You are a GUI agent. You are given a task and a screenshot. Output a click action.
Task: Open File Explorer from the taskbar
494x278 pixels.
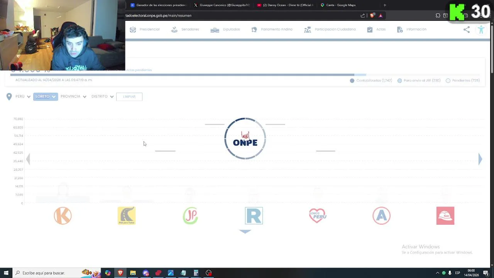tap(133, 273)
